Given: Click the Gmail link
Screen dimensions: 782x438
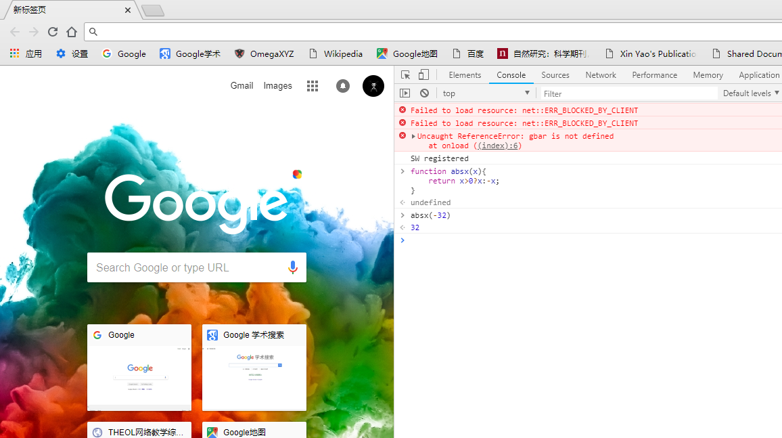Looking at the screenshot, I should click(x=242, y=86).
